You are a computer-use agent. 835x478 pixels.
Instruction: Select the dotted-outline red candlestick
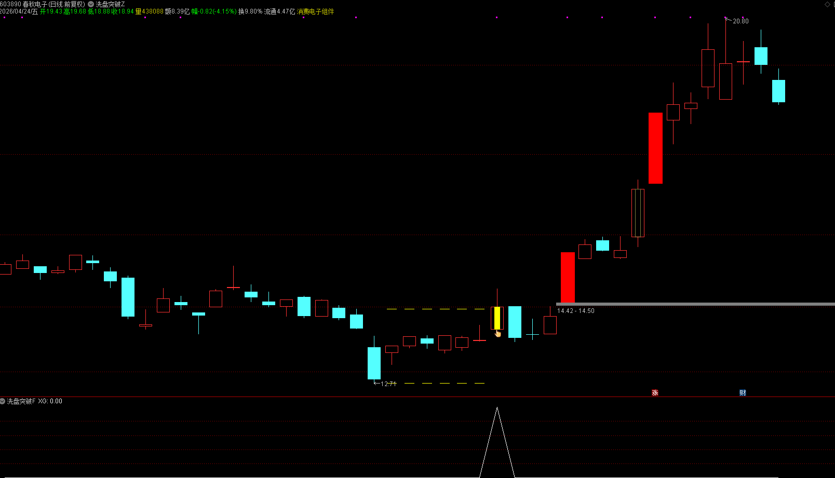coord(638,213)
